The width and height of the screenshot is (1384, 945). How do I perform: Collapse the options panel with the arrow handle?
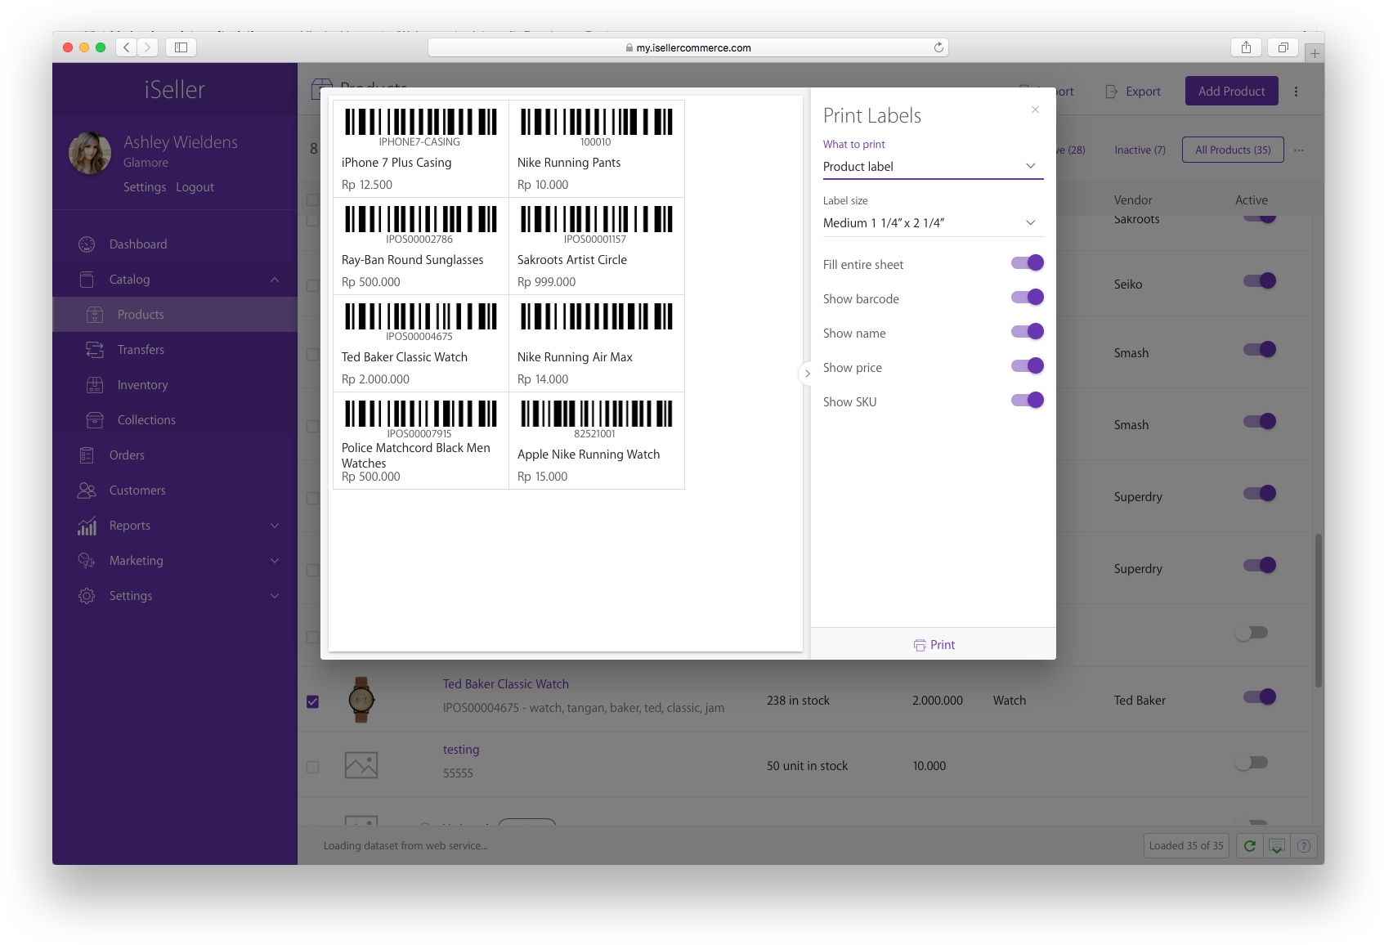point(807,374)
